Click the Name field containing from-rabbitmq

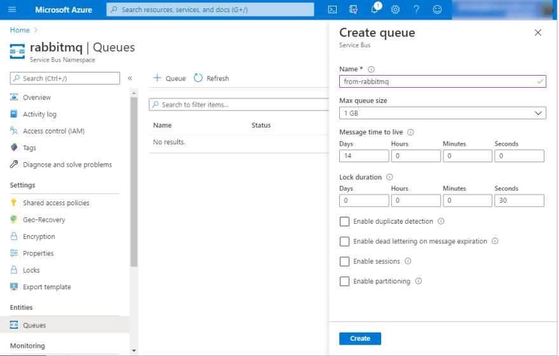pos(442,81)
